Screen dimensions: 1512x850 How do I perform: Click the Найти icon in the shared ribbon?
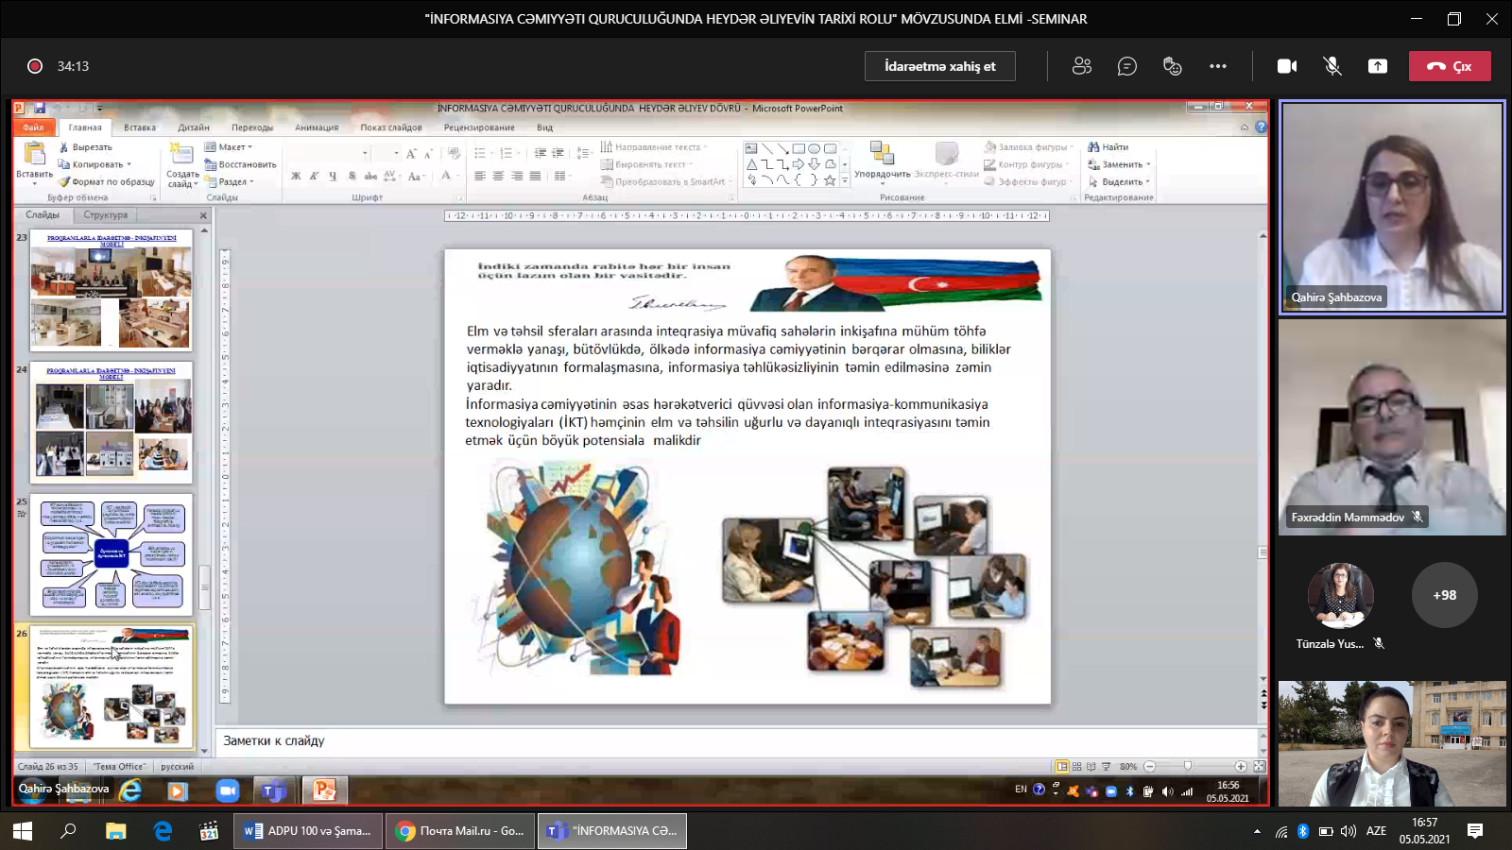coord(1093,147)
